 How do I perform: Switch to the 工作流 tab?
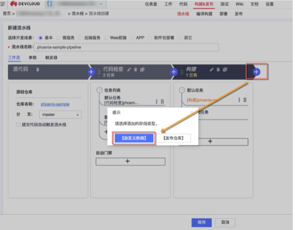tap(14, 57)
